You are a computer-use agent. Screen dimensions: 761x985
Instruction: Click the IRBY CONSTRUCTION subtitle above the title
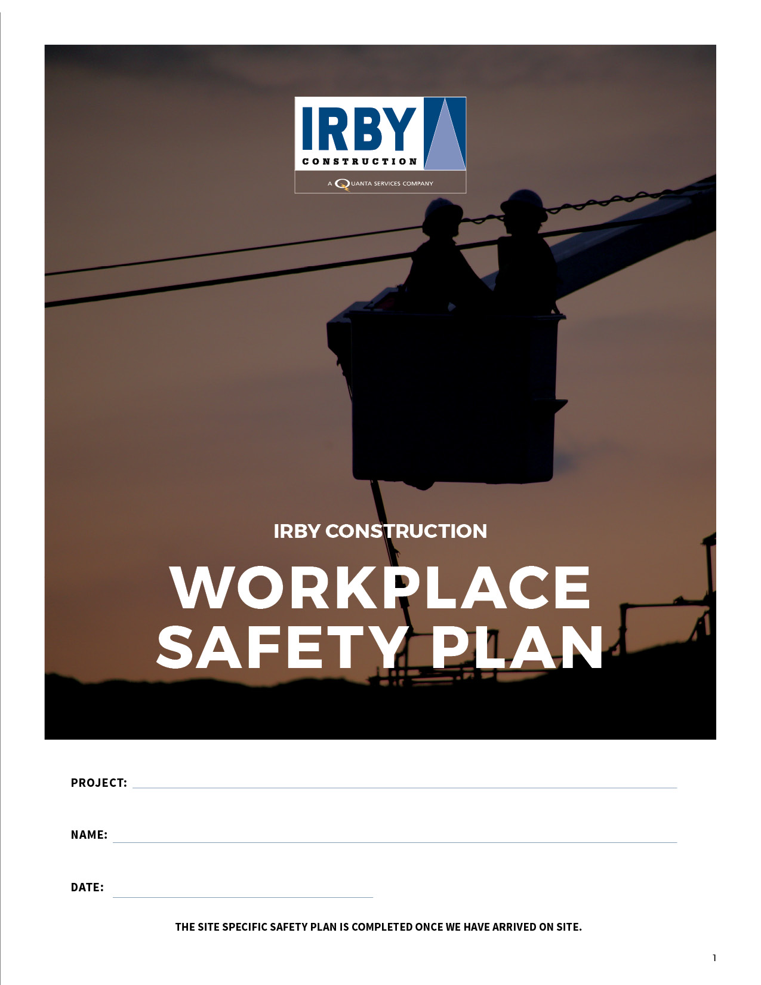tap(380, 531)
